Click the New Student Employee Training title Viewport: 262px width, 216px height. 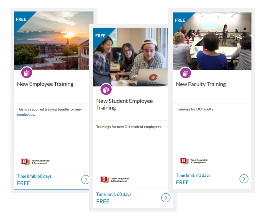point(124,104)
